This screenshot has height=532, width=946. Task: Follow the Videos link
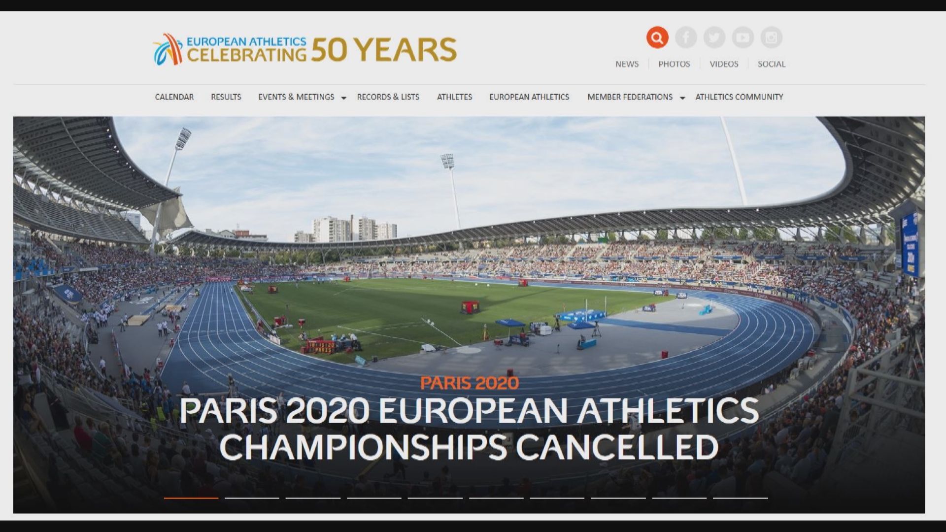click(x=724, y=64)
